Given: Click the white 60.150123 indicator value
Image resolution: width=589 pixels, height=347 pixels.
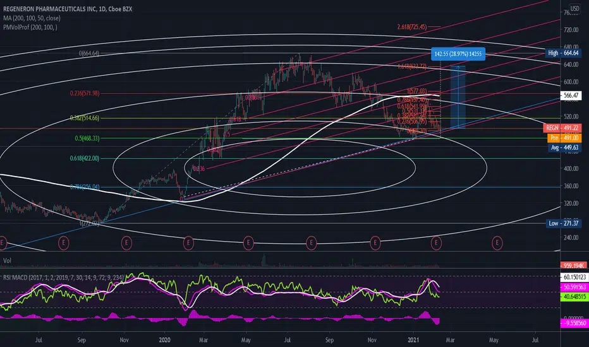Looking at the screenshot, I should point(574,277).
